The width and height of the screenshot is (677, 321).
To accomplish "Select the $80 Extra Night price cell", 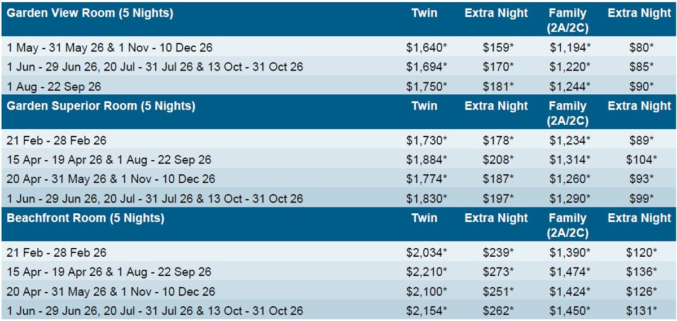I will (641, 49).
